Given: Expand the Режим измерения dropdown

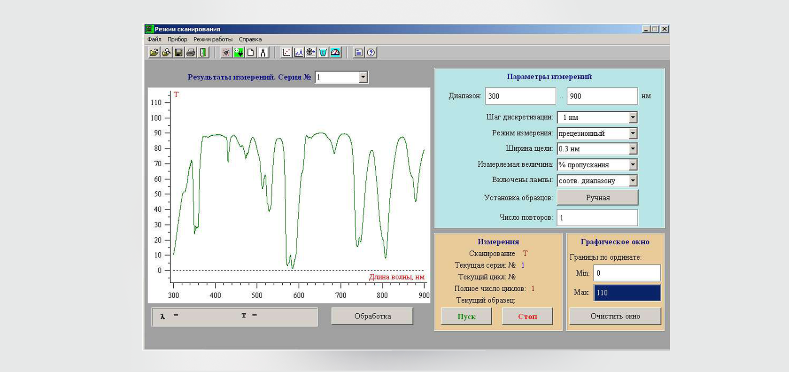Looking at the screenshot, I should [633, 133].
